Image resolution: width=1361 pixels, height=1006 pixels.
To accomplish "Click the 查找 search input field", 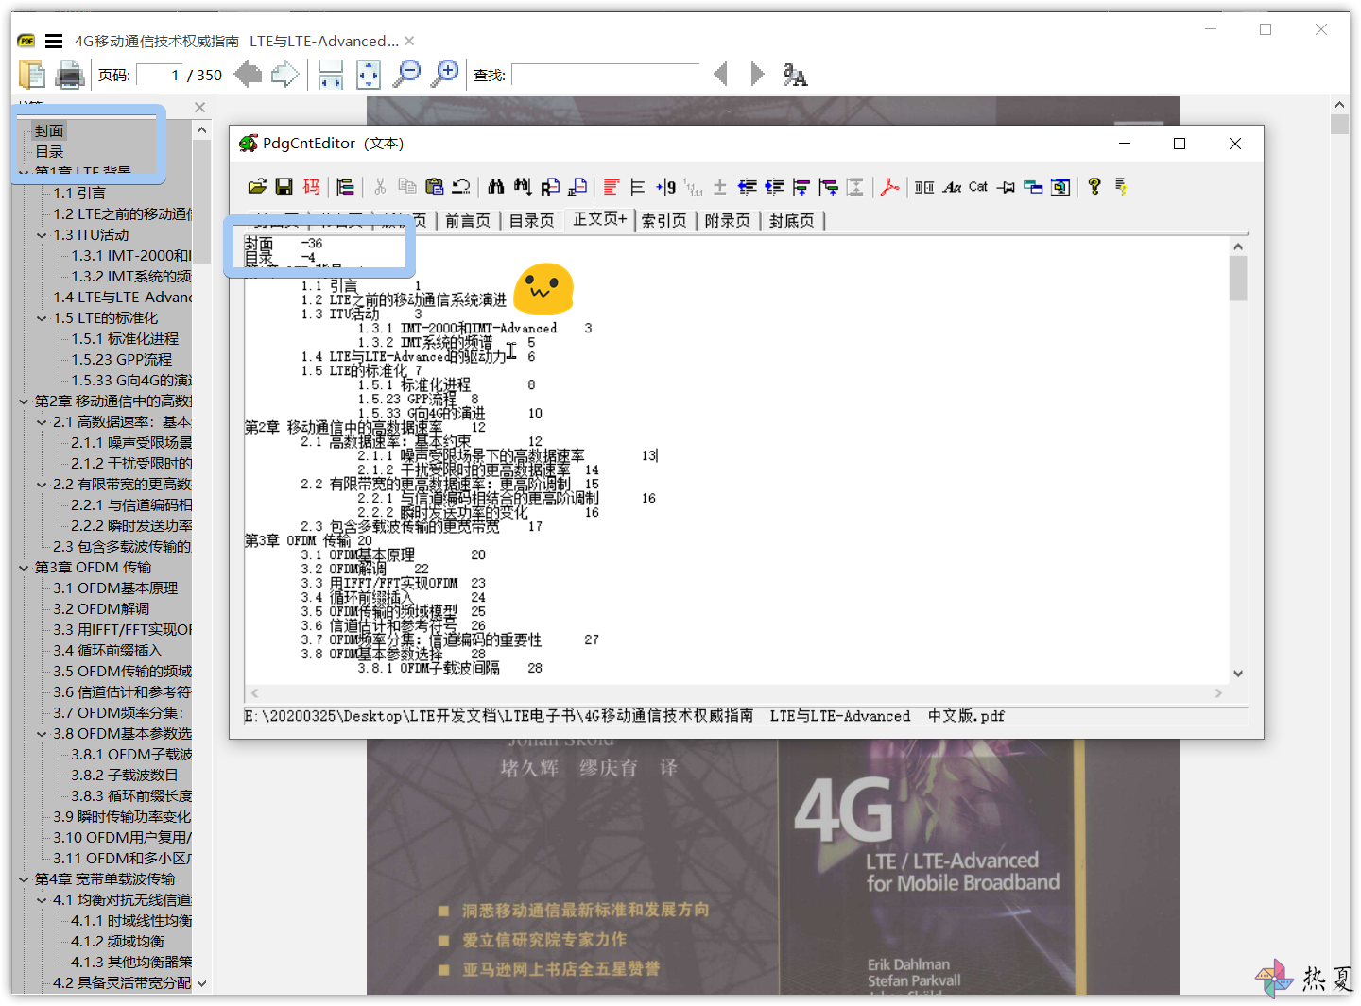I will (606, 75).
